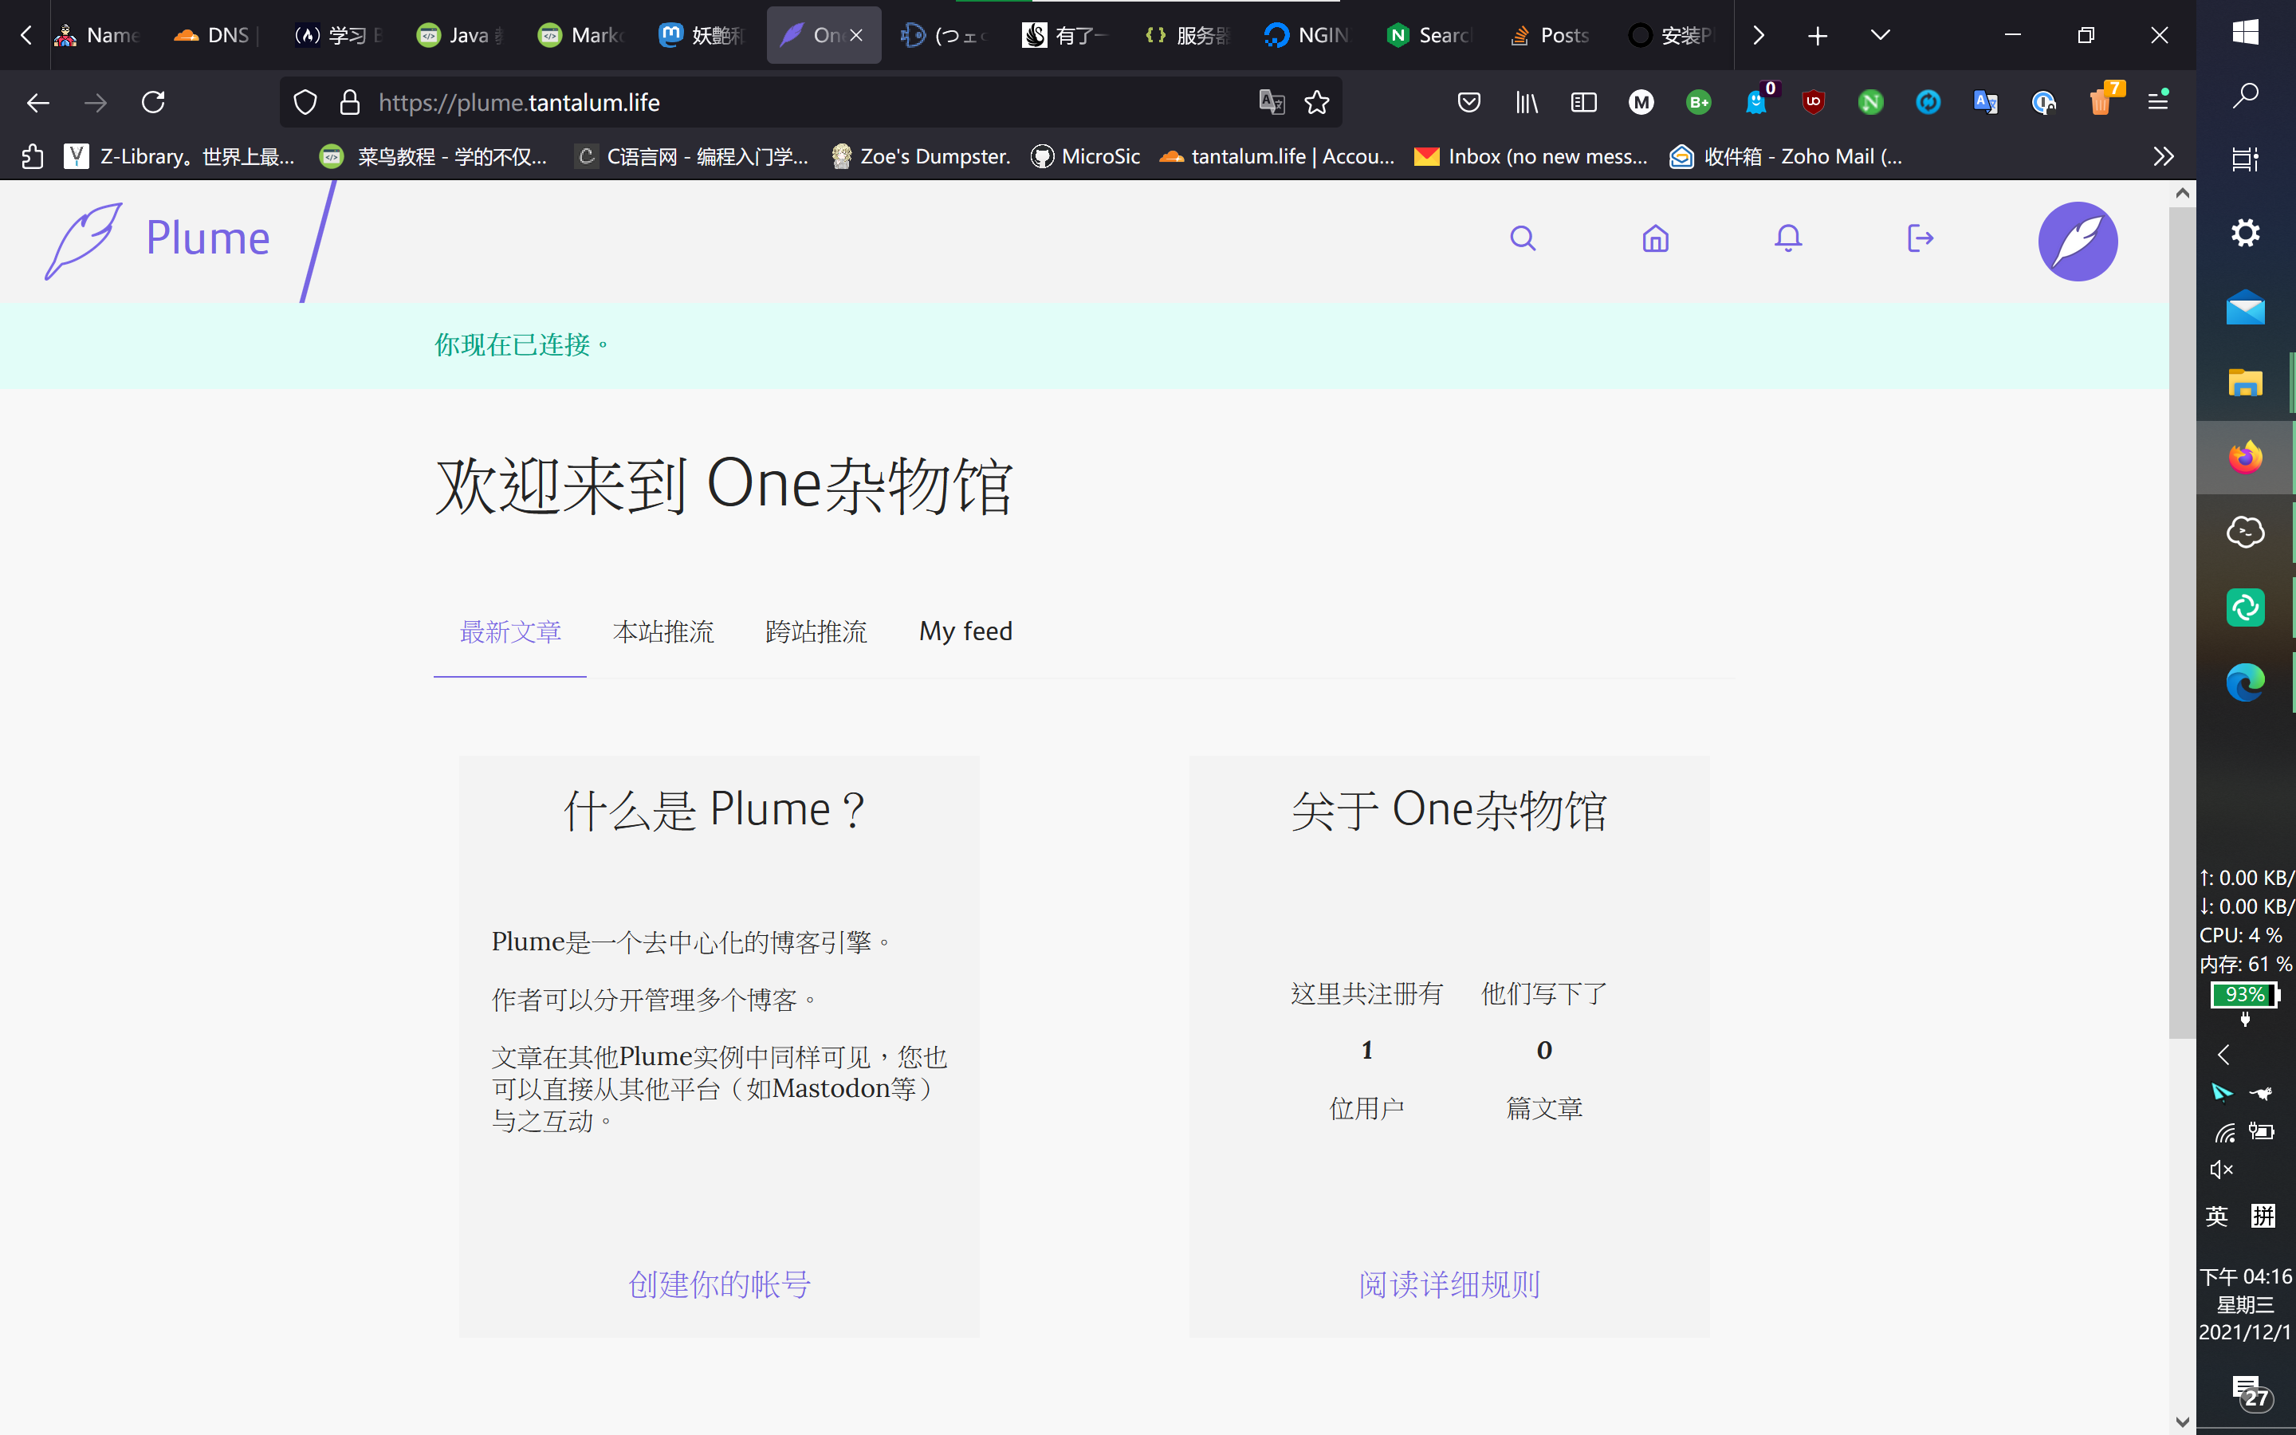Viewport: 2296px width, 1435px height.
Task: Open the Windows Settings gear icon
Action: (2245, 233)
